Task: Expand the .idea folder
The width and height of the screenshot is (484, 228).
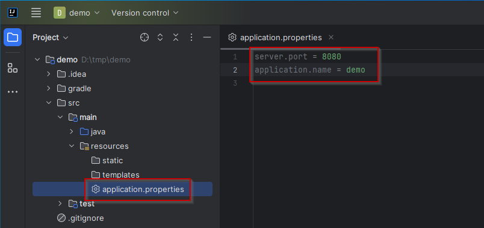Action: click(x=49, y=74)
